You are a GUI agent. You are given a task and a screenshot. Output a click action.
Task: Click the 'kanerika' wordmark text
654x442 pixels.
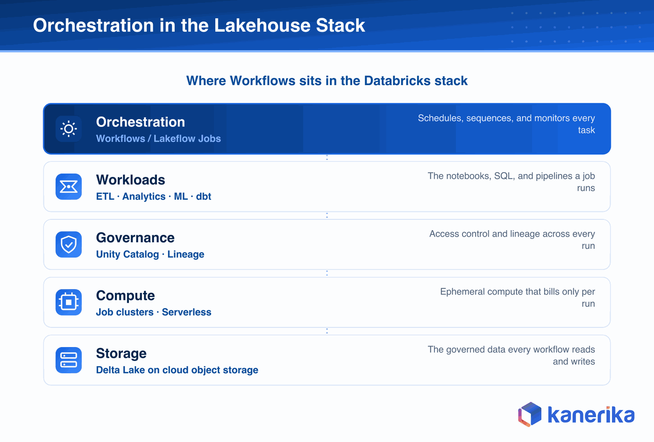click(591, 415)
